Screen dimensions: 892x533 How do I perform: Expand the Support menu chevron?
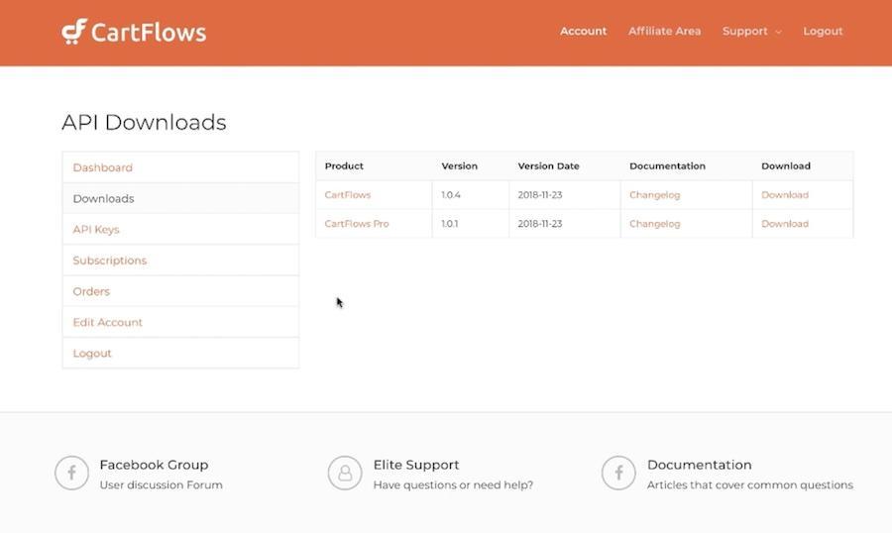[x=779, y=32]
